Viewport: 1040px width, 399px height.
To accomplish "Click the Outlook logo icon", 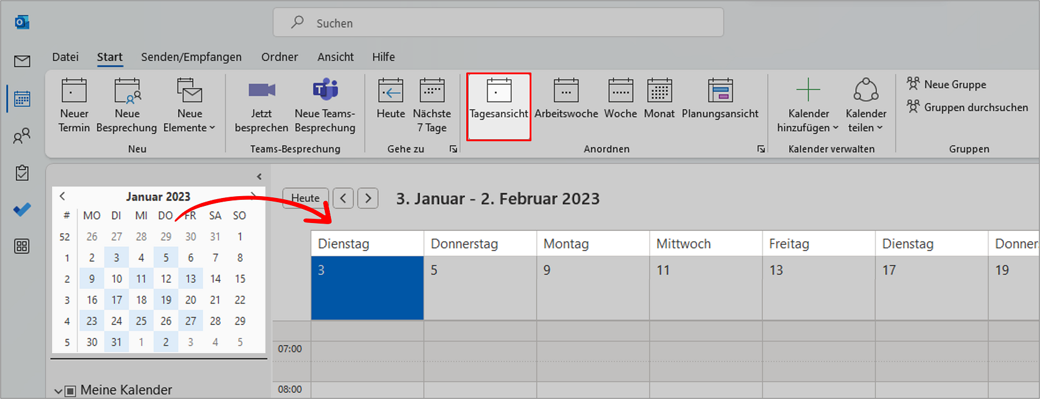I will point(22,23).
